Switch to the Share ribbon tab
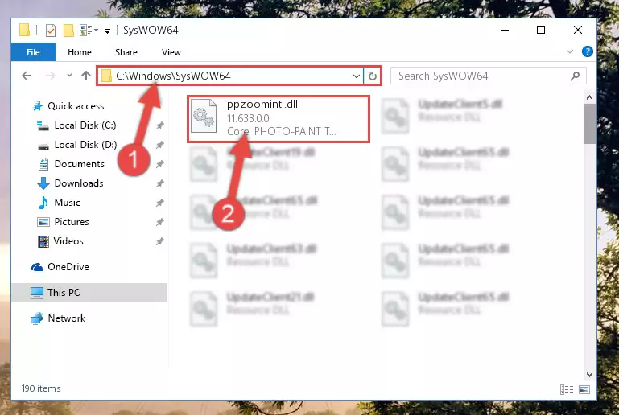The image size is (619, 415). pos(126,52)
